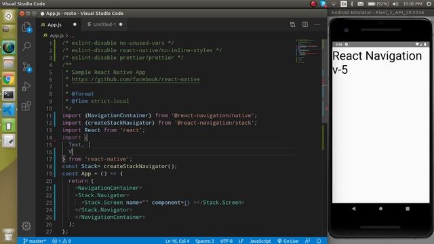Tap the Recents square button on emulator

pos(408,209)
